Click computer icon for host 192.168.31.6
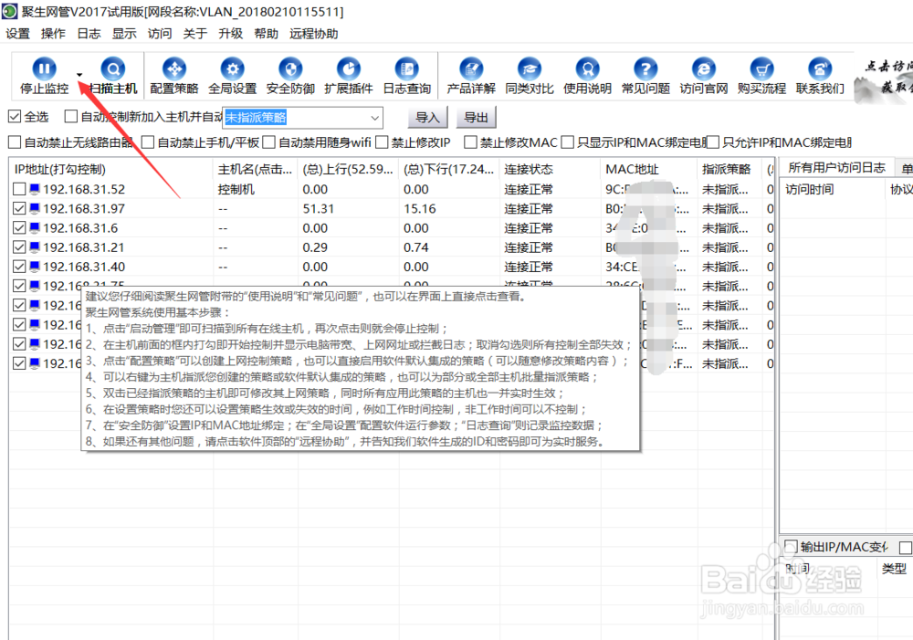This screenshot has height=640, width=913. [35, 227]
